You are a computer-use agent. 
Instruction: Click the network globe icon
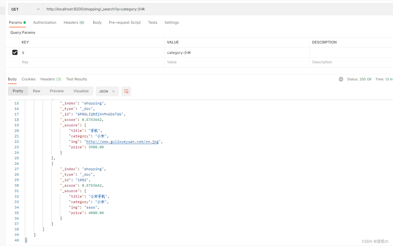click(x=341, y=79)
